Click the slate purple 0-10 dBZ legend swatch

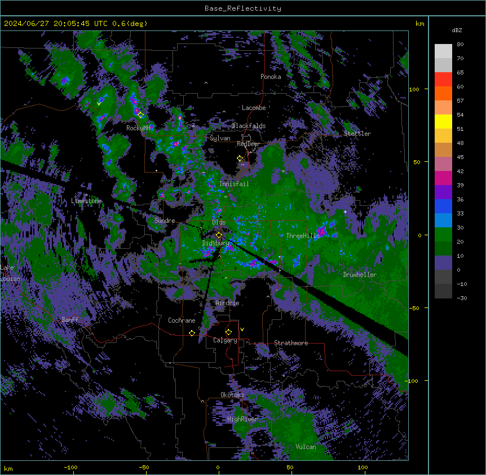[443, 263]
